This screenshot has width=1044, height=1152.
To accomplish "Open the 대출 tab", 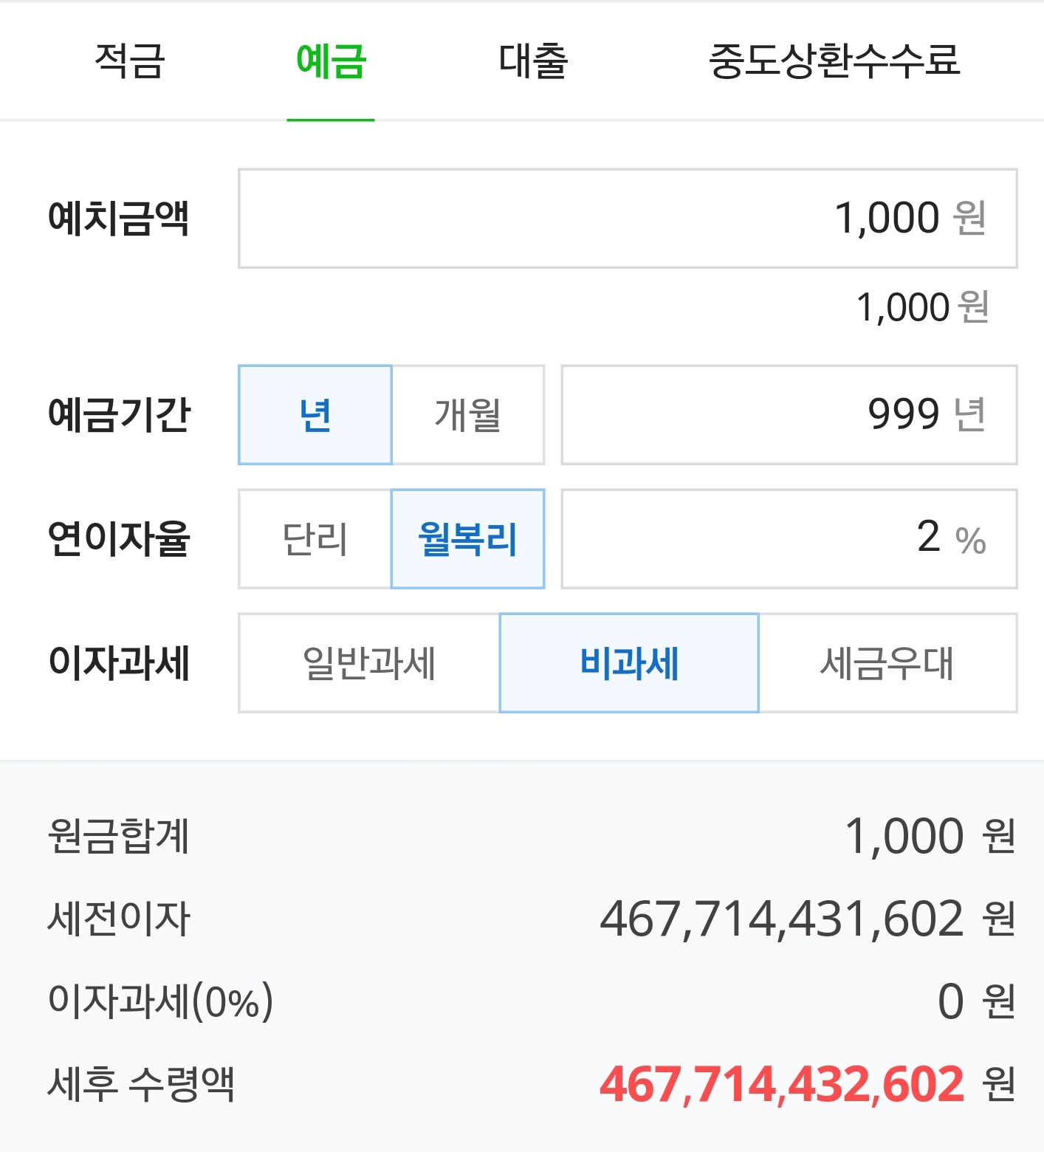I will 533,61.
